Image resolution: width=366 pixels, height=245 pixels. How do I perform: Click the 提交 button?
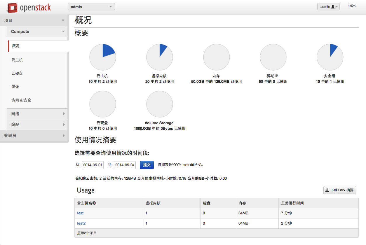147,165
